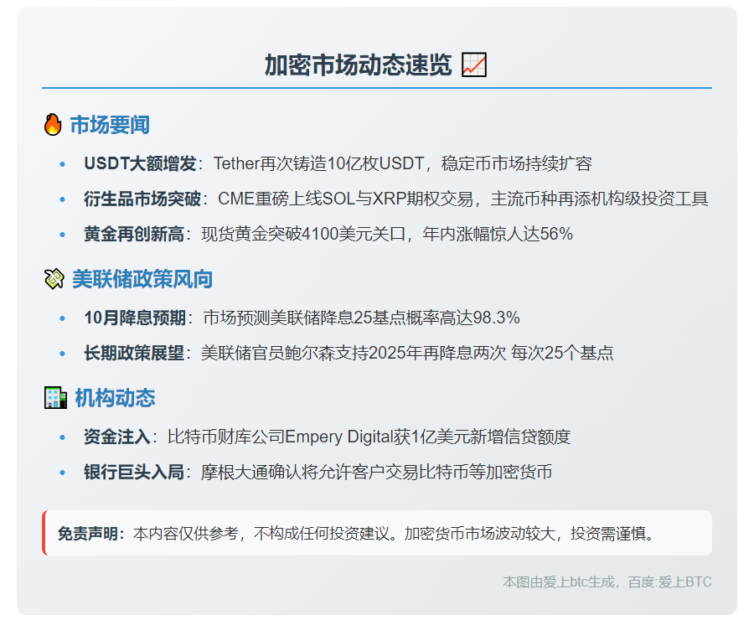
Task: Click the chart emoji beside the title
Action: [474, 65]
